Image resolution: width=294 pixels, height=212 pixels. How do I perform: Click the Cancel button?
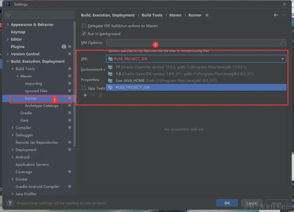(x=252, y=203)
